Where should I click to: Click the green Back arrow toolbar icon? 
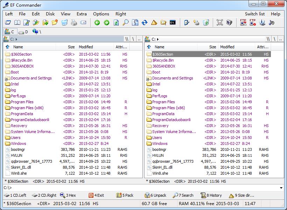click(97, 23)
